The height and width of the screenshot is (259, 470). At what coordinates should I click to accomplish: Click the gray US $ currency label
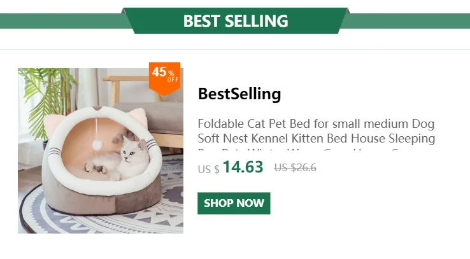[x=209, y=169]
